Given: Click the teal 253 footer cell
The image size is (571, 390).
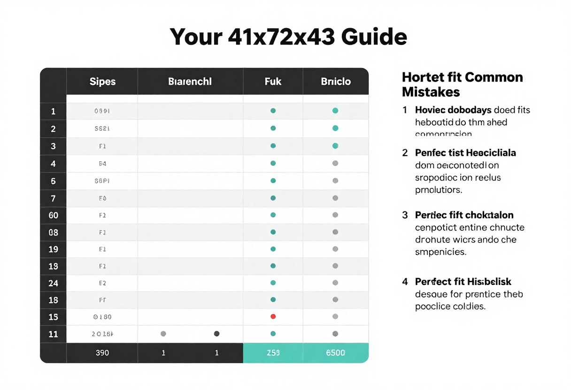Looking at the screenshot, I should coord(273,353).
